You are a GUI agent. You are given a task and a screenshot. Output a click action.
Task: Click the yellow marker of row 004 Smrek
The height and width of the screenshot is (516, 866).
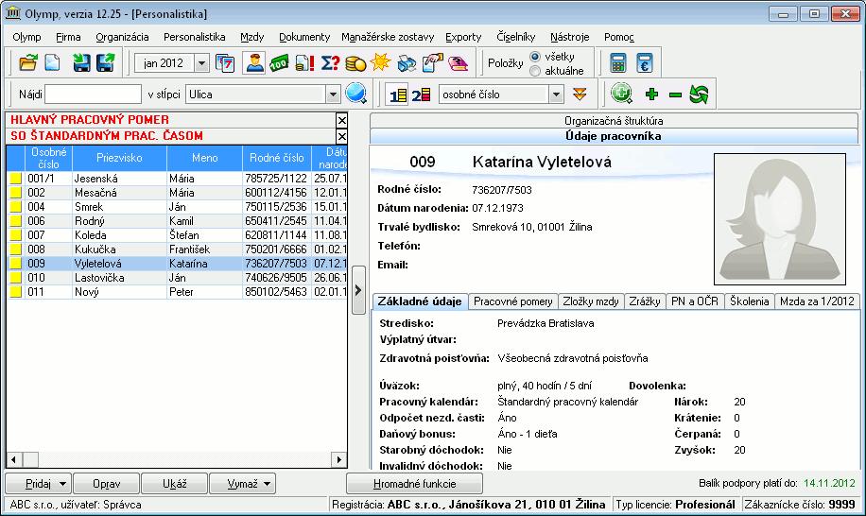click(16, 207)
